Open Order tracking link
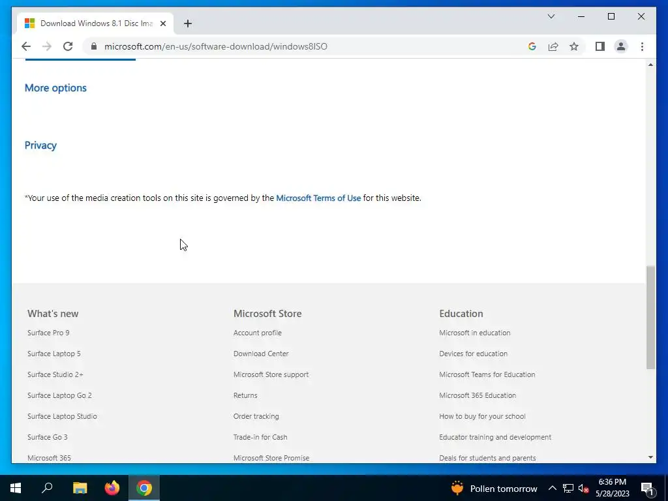 pos(256,416)
